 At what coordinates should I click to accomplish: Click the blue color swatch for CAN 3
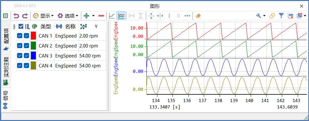(x=33, y=56)
